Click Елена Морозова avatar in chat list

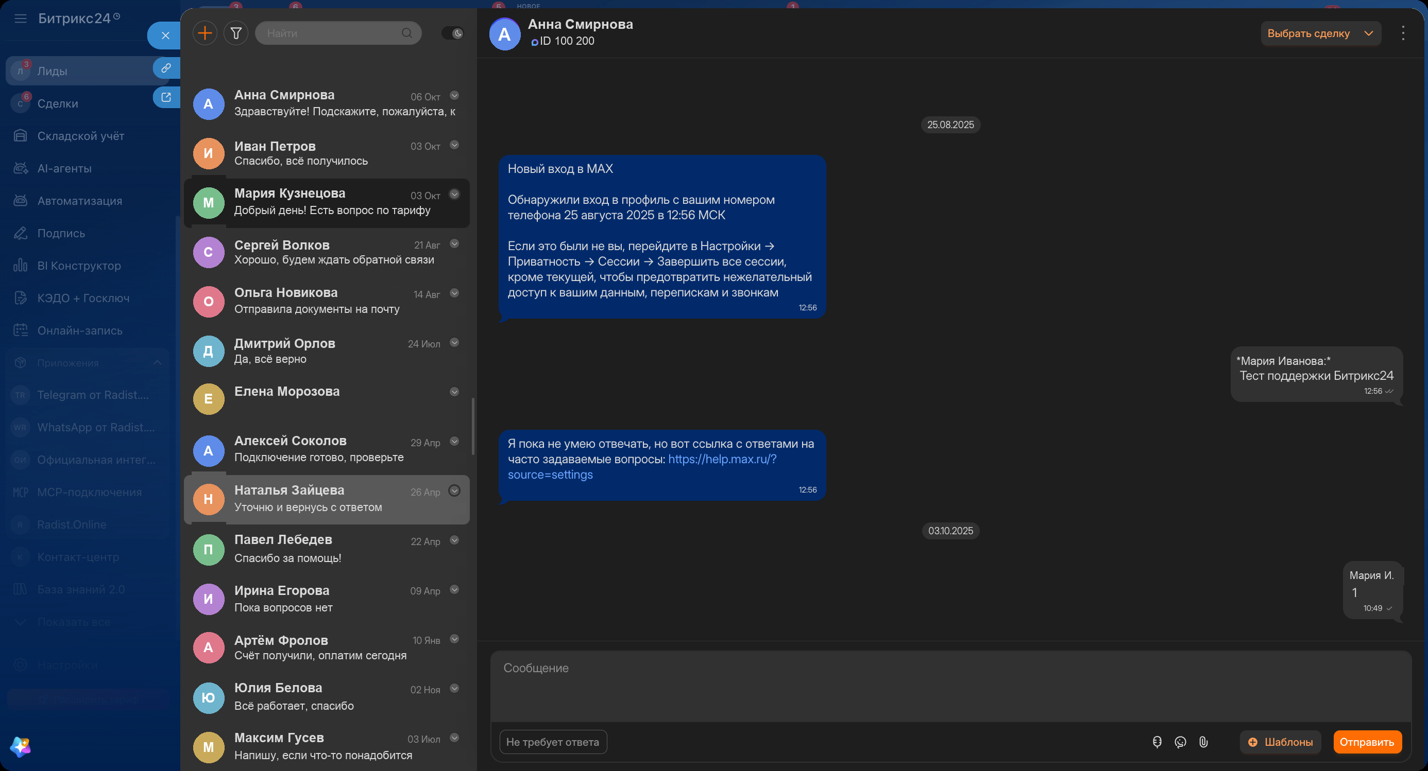pyautogui.click(x=209, y=399)
